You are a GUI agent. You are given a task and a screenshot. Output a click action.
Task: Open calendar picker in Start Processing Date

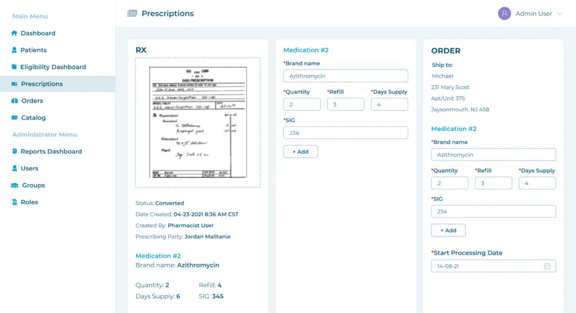547,266
